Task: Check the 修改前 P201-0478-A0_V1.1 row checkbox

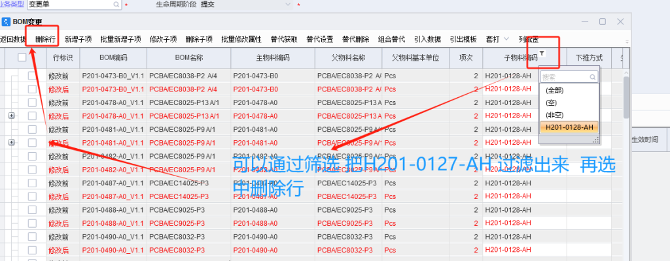Action: pos(33,102)
